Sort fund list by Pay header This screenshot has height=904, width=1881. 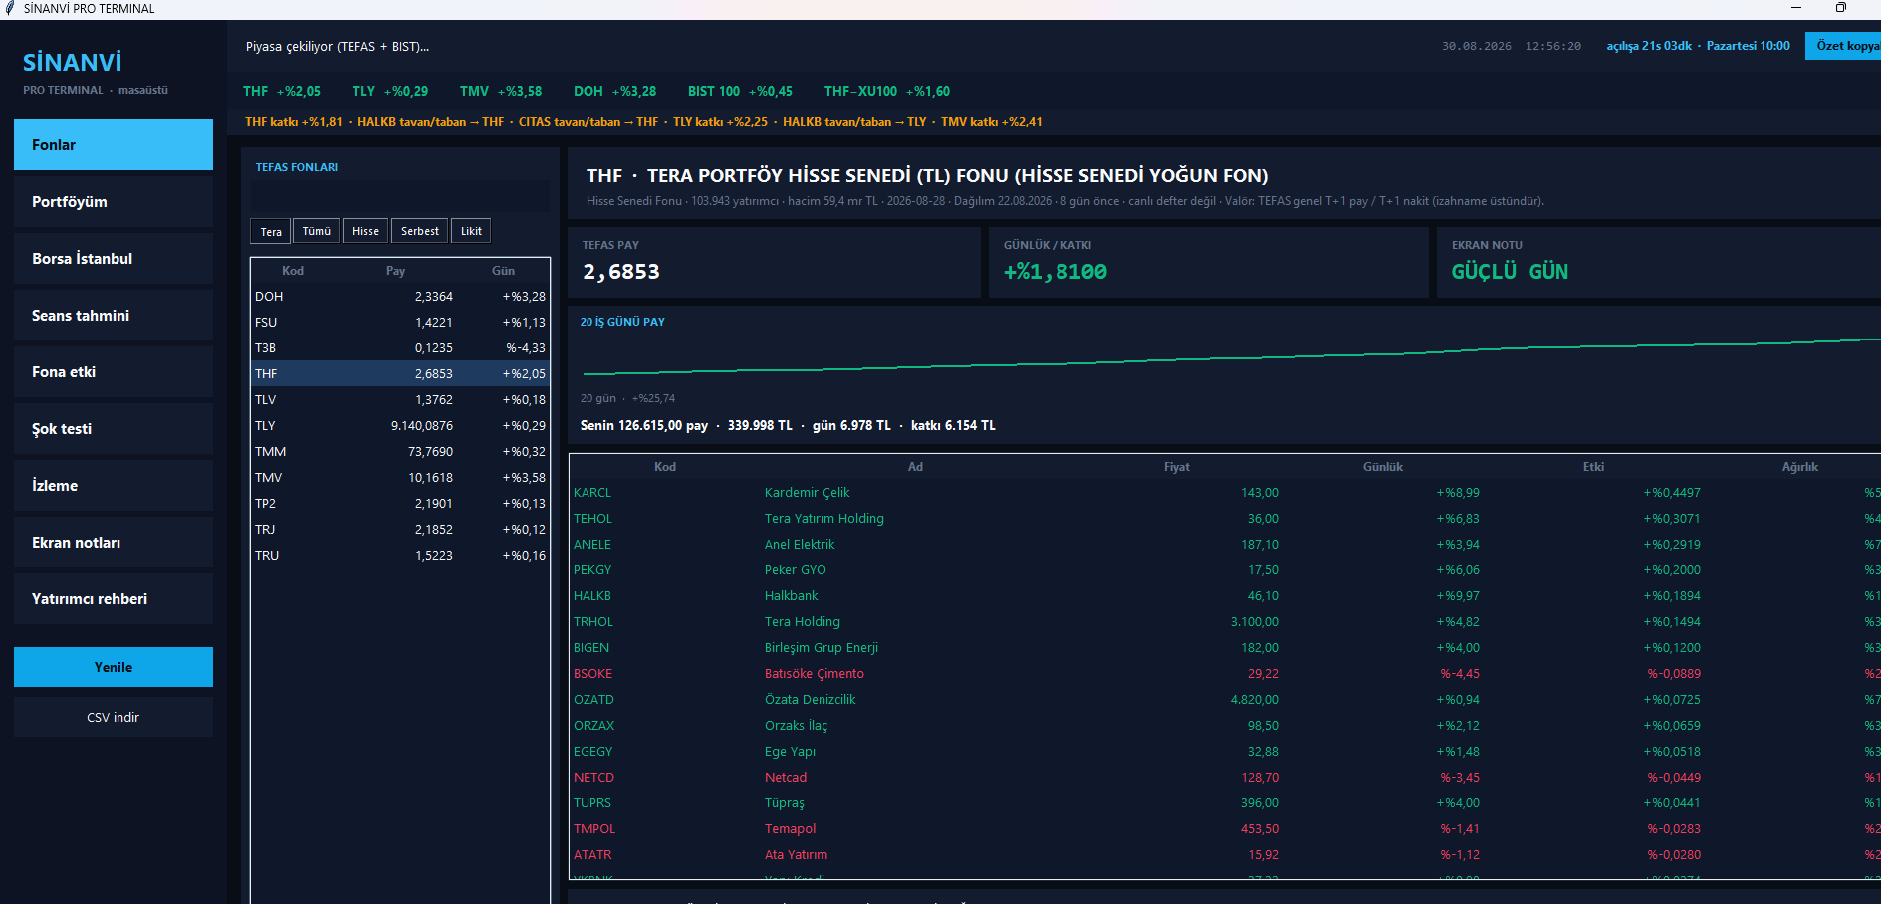point(395,271)
